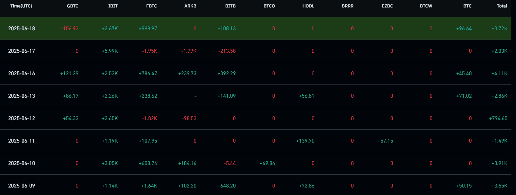Click the BTCO column header
Screen dimensions: 516x195
pyautogui.click(x=269, y=6)
